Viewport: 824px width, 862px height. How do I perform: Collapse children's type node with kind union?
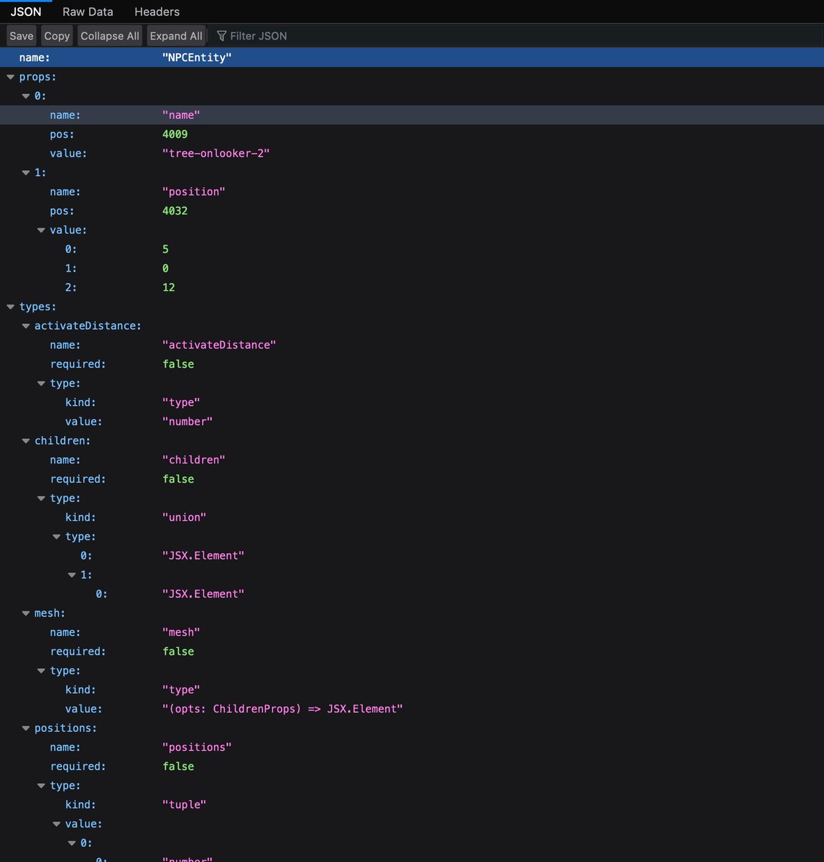coord(41,498)
